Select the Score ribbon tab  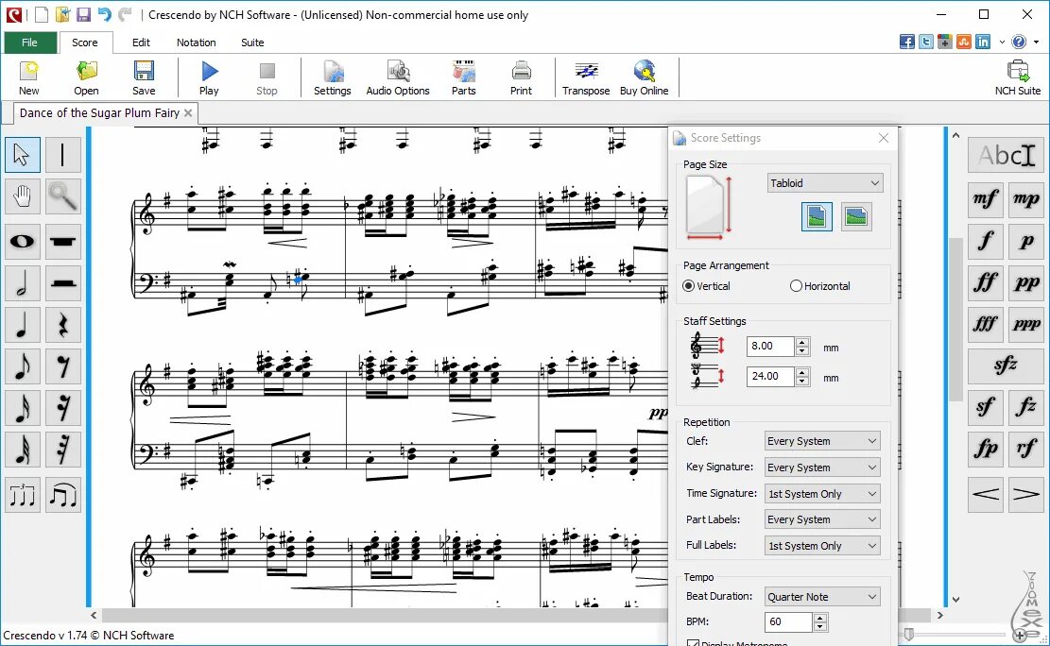coord(85,42)
